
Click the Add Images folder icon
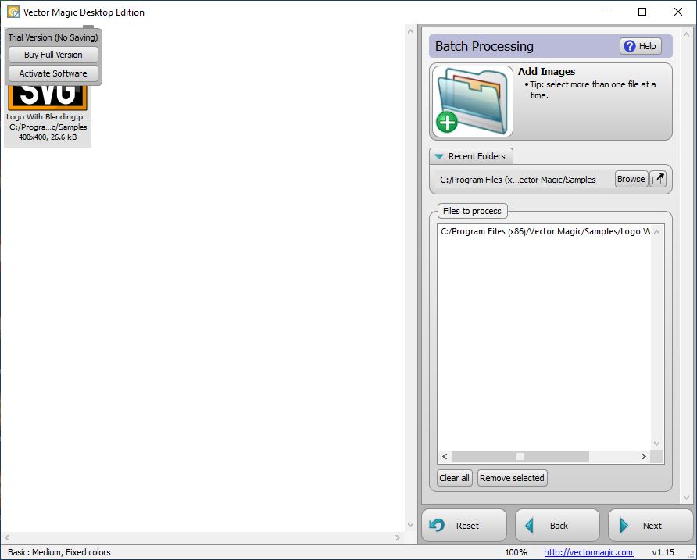coord(472,102)
